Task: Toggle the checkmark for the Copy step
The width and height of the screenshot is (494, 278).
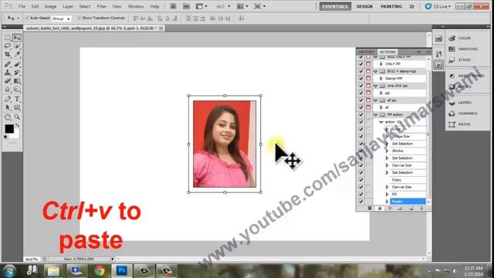Action: click(361, 180)
